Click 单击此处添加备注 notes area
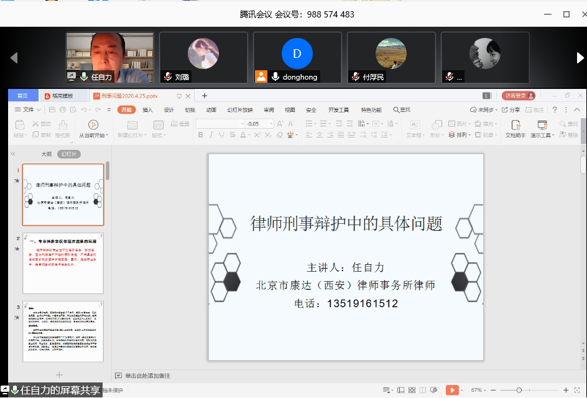Image resolution: width=587 pixels, height=398 pixels. (x=147, y=376)
